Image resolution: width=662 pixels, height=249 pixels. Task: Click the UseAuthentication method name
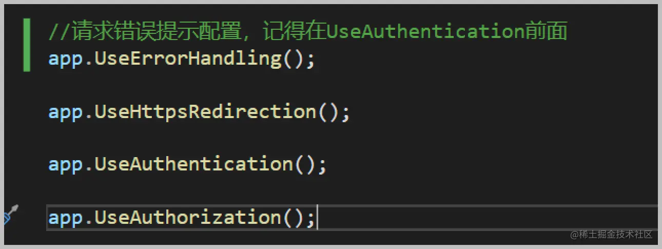point(194,164)
